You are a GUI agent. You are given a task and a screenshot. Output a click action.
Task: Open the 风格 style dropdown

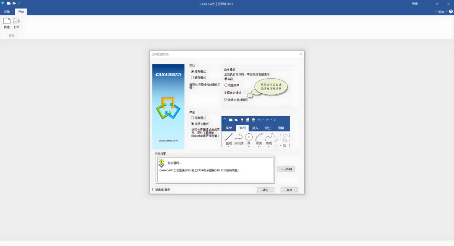click(x=443, y=12)
